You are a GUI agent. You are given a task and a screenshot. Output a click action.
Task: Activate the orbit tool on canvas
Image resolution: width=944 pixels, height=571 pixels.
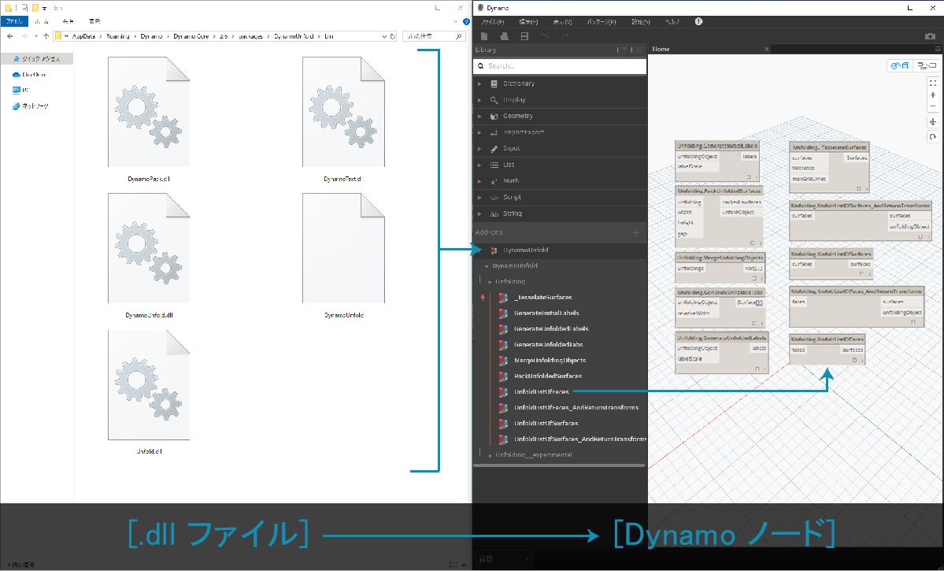tap(932, 137)
